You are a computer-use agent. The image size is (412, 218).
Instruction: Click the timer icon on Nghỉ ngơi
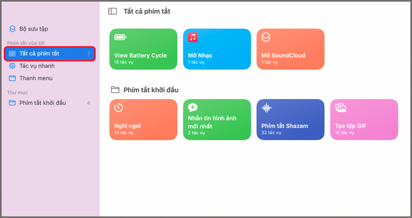click(119, 108)
